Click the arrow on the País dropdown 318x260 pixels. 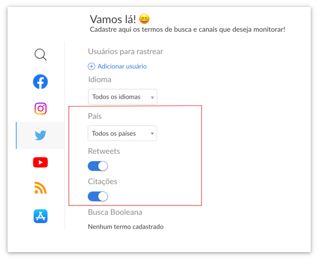click(152, 134)
